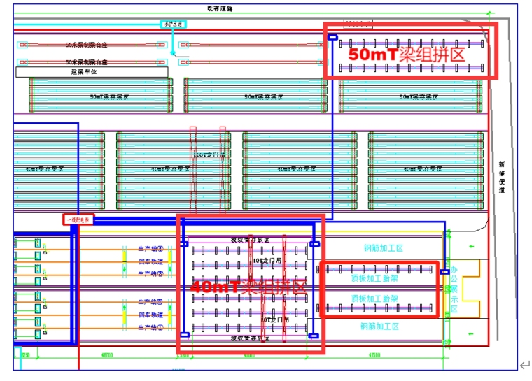Select the red 一级配电柜 distribution box
The width and height of the screenshot is (532, 381).
point(78,220)
